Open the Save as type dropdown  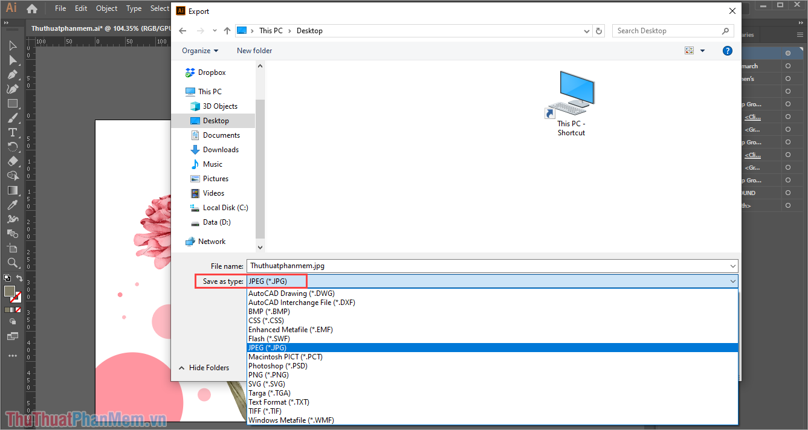(x=732, y=281)
